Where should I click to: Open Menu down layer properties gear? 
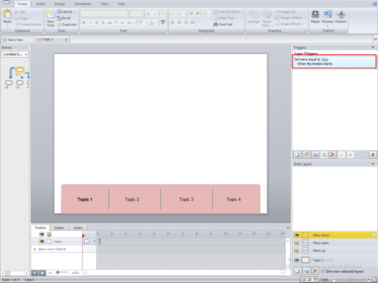pyautogui.click(x=374, y=235)
